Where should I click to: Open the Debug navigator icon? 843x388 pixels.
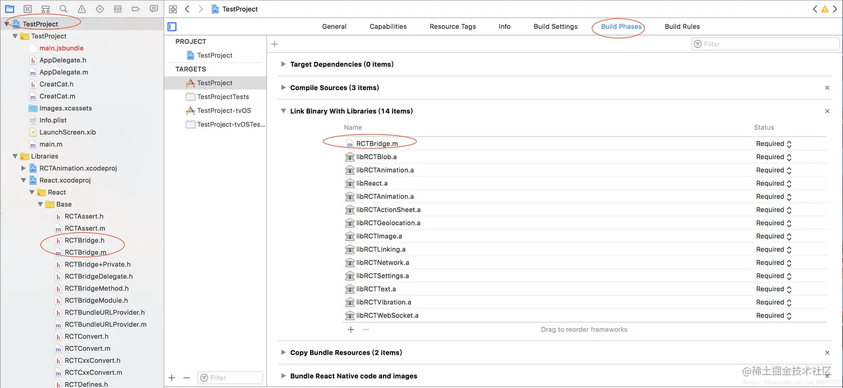point(118,9)
